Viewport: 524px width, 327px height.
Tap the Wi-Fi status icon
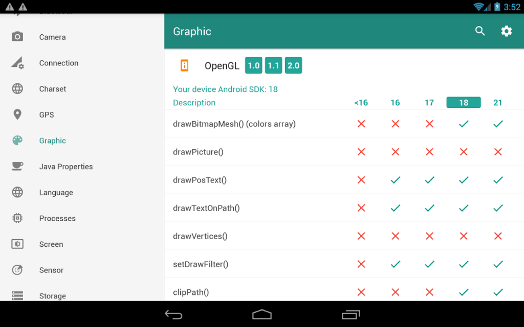[478, 7]
